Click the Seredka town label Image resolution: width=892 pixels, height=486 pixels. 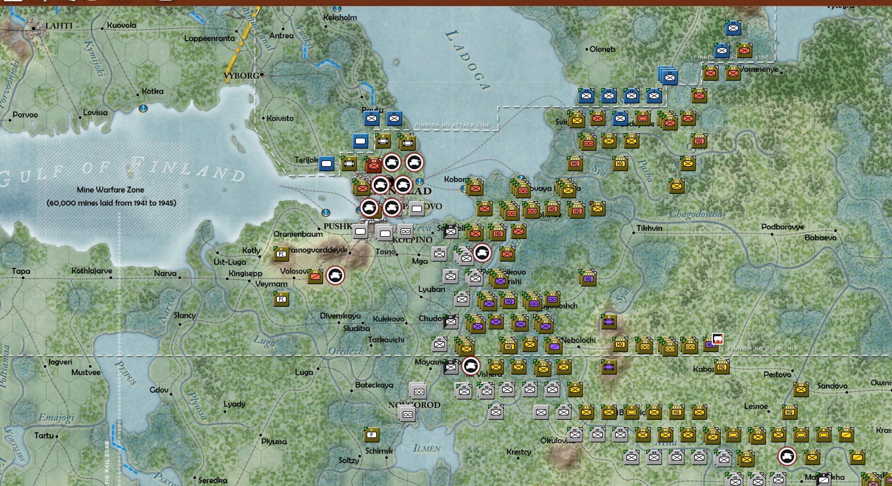point(212,480)
